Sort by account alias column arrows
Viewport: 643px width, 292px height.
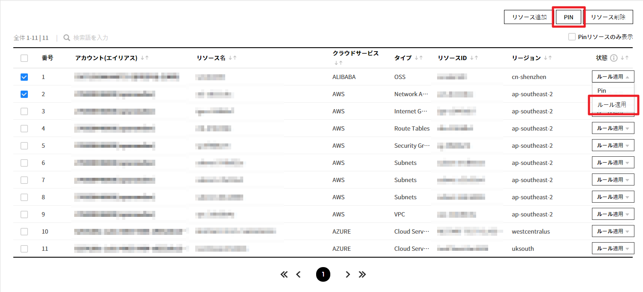145,58
